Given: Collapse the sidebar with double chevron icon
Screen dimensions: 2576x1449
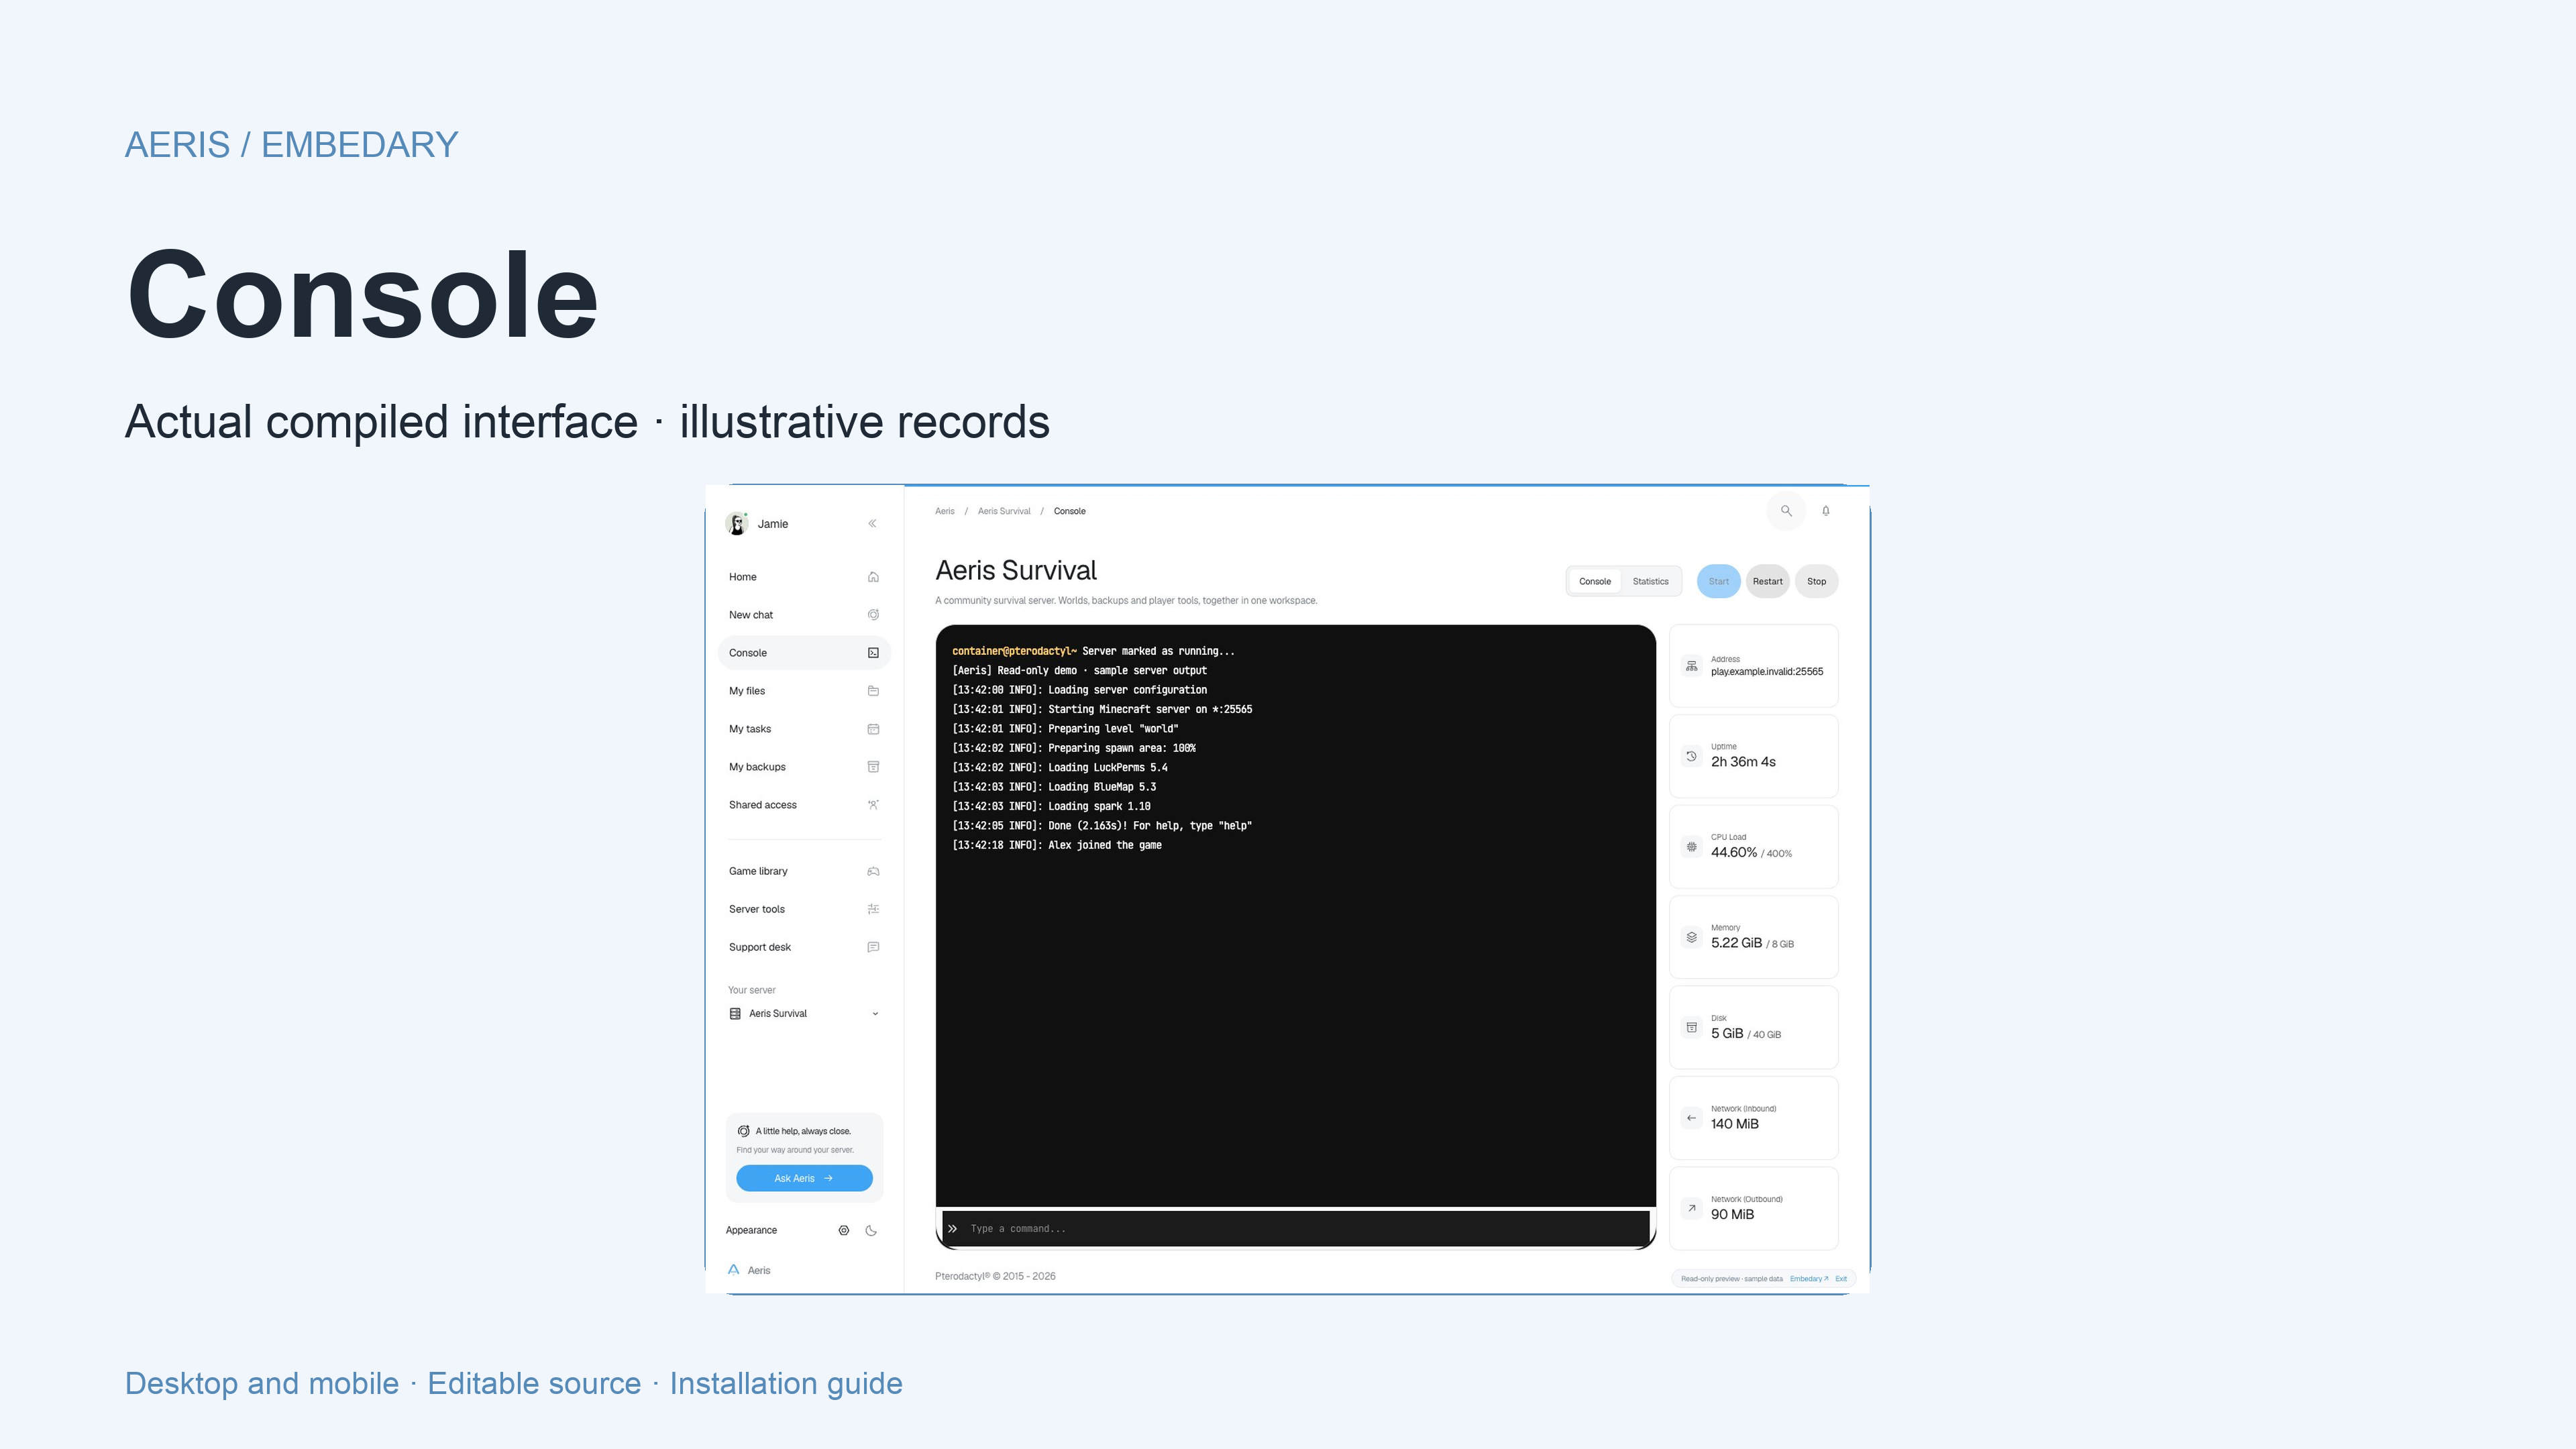Looking at the screenshot, I should click(x=872, y=524).
